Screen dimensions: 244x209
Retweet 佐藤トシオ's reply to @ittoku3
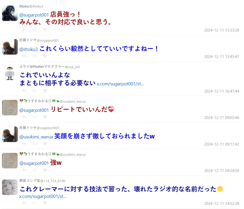[35, 56]
